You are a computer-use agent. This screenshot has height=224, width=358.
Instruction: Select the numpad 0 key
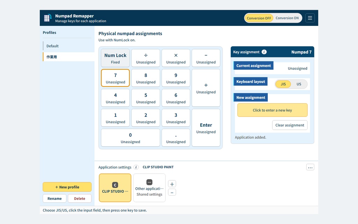(x=130, y=138)
